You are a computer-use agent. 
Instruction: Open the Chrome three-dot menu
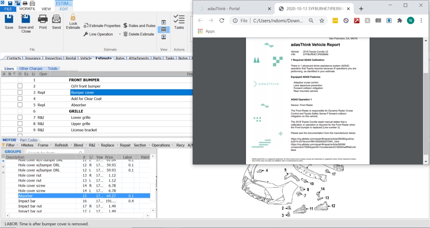click(x=421, y=21)
